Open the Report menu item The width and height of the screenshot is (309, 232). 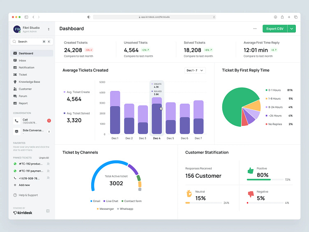coord(23,103)
